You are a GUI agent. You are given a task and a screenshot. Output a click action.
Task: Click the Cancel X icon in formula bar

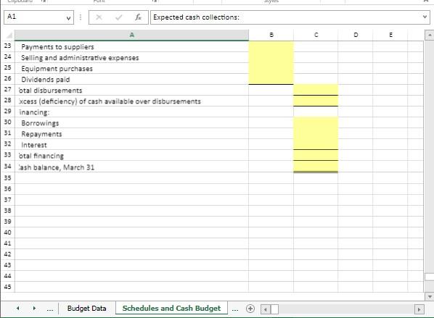99,17
